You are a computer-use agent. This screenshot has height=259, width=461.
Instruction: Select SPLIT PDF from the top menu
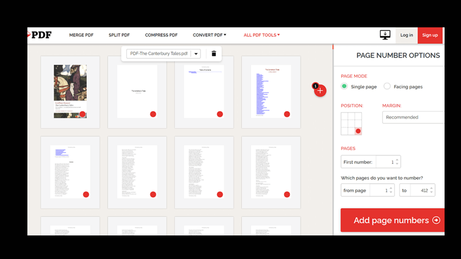pyautogui.click(x=119, y=35)
